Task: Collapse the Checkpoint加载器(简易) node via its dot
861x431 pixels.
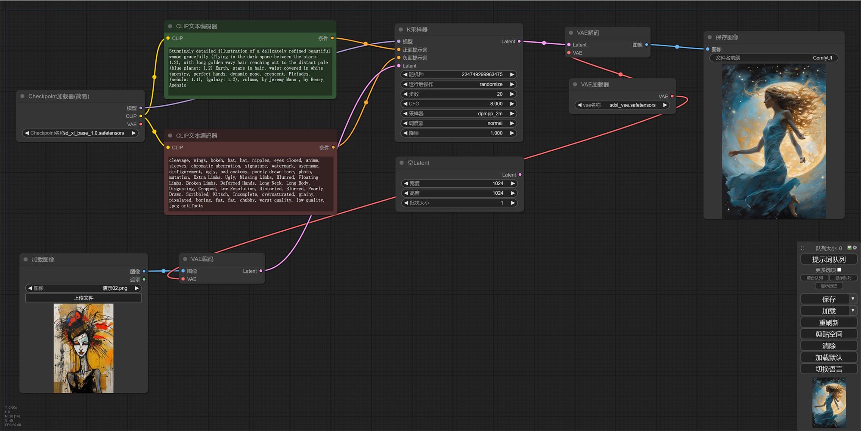Action: click(x=22, y=96)
